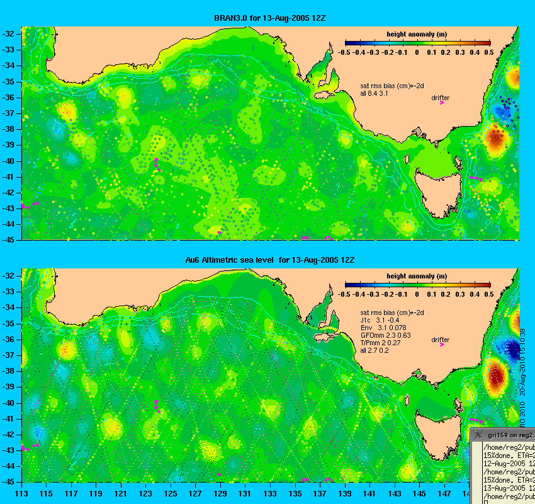Image resolution: width=535 pixels, height=504 pixels.
Task: Click the -0.5 tick on Au6 colorbar
Action: [x=344, y=294]
